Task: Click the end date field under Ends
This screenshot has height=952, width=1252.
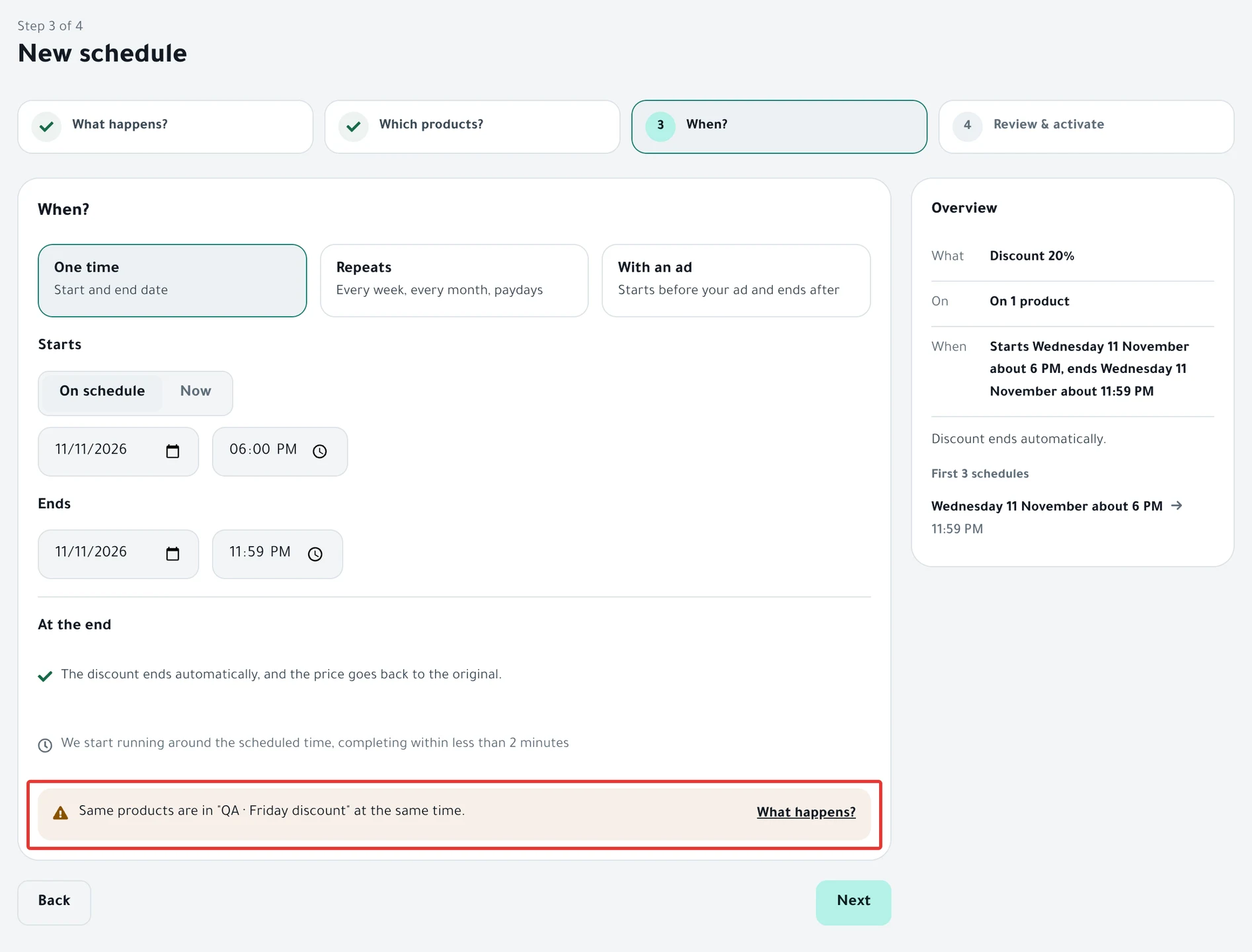Action: point(118,554)
